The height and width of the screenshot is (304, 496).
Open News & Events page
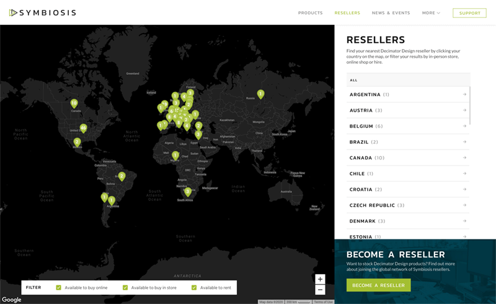391,13
